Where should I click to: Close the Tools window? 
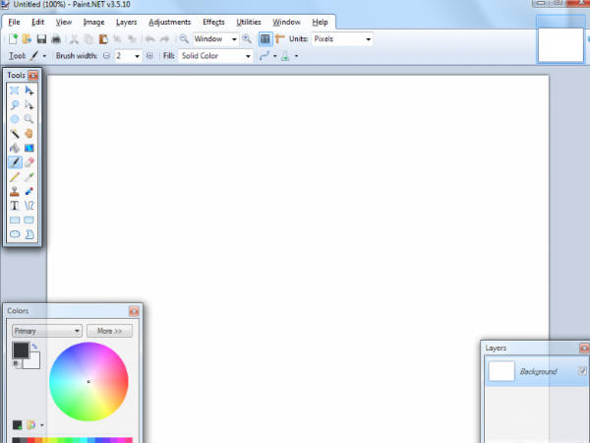(x=33, y=76)
